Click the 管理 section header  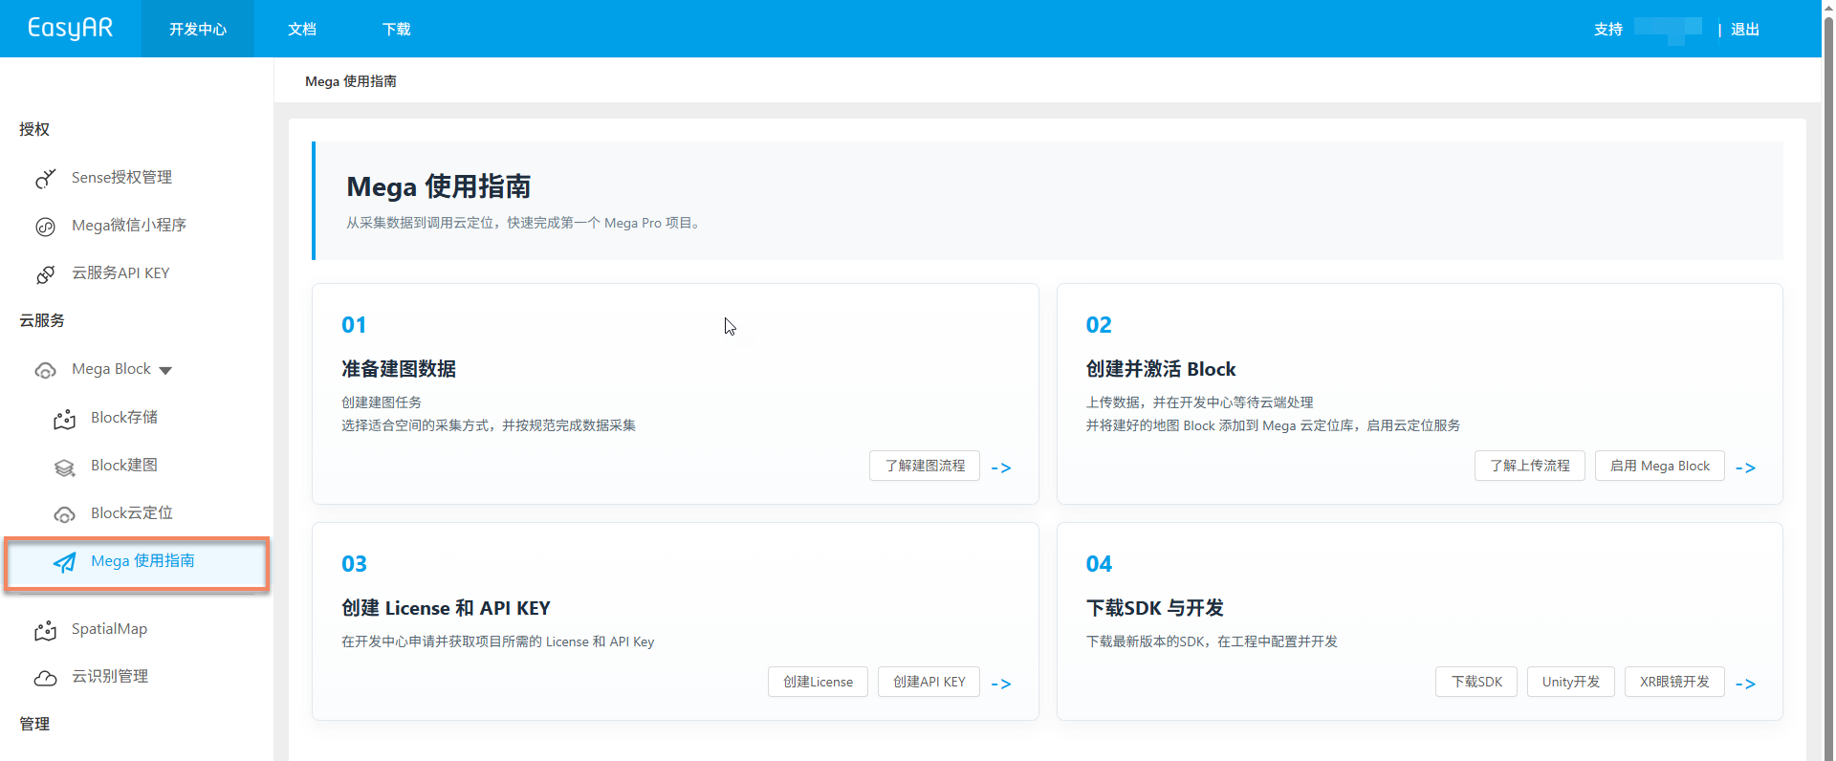(x=34, y=724)
